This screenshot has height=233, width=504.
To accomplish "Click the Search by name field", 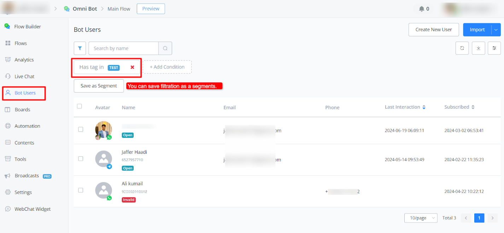I will (123, 48).
